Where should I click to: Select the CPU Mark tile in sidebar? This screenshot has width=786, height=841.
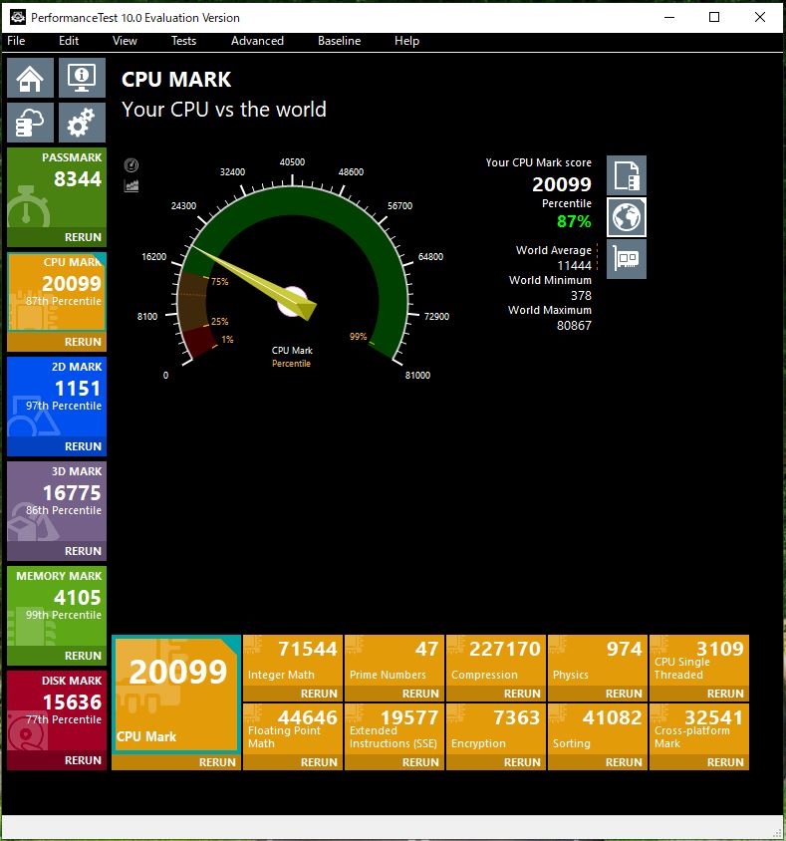[57, 292]
